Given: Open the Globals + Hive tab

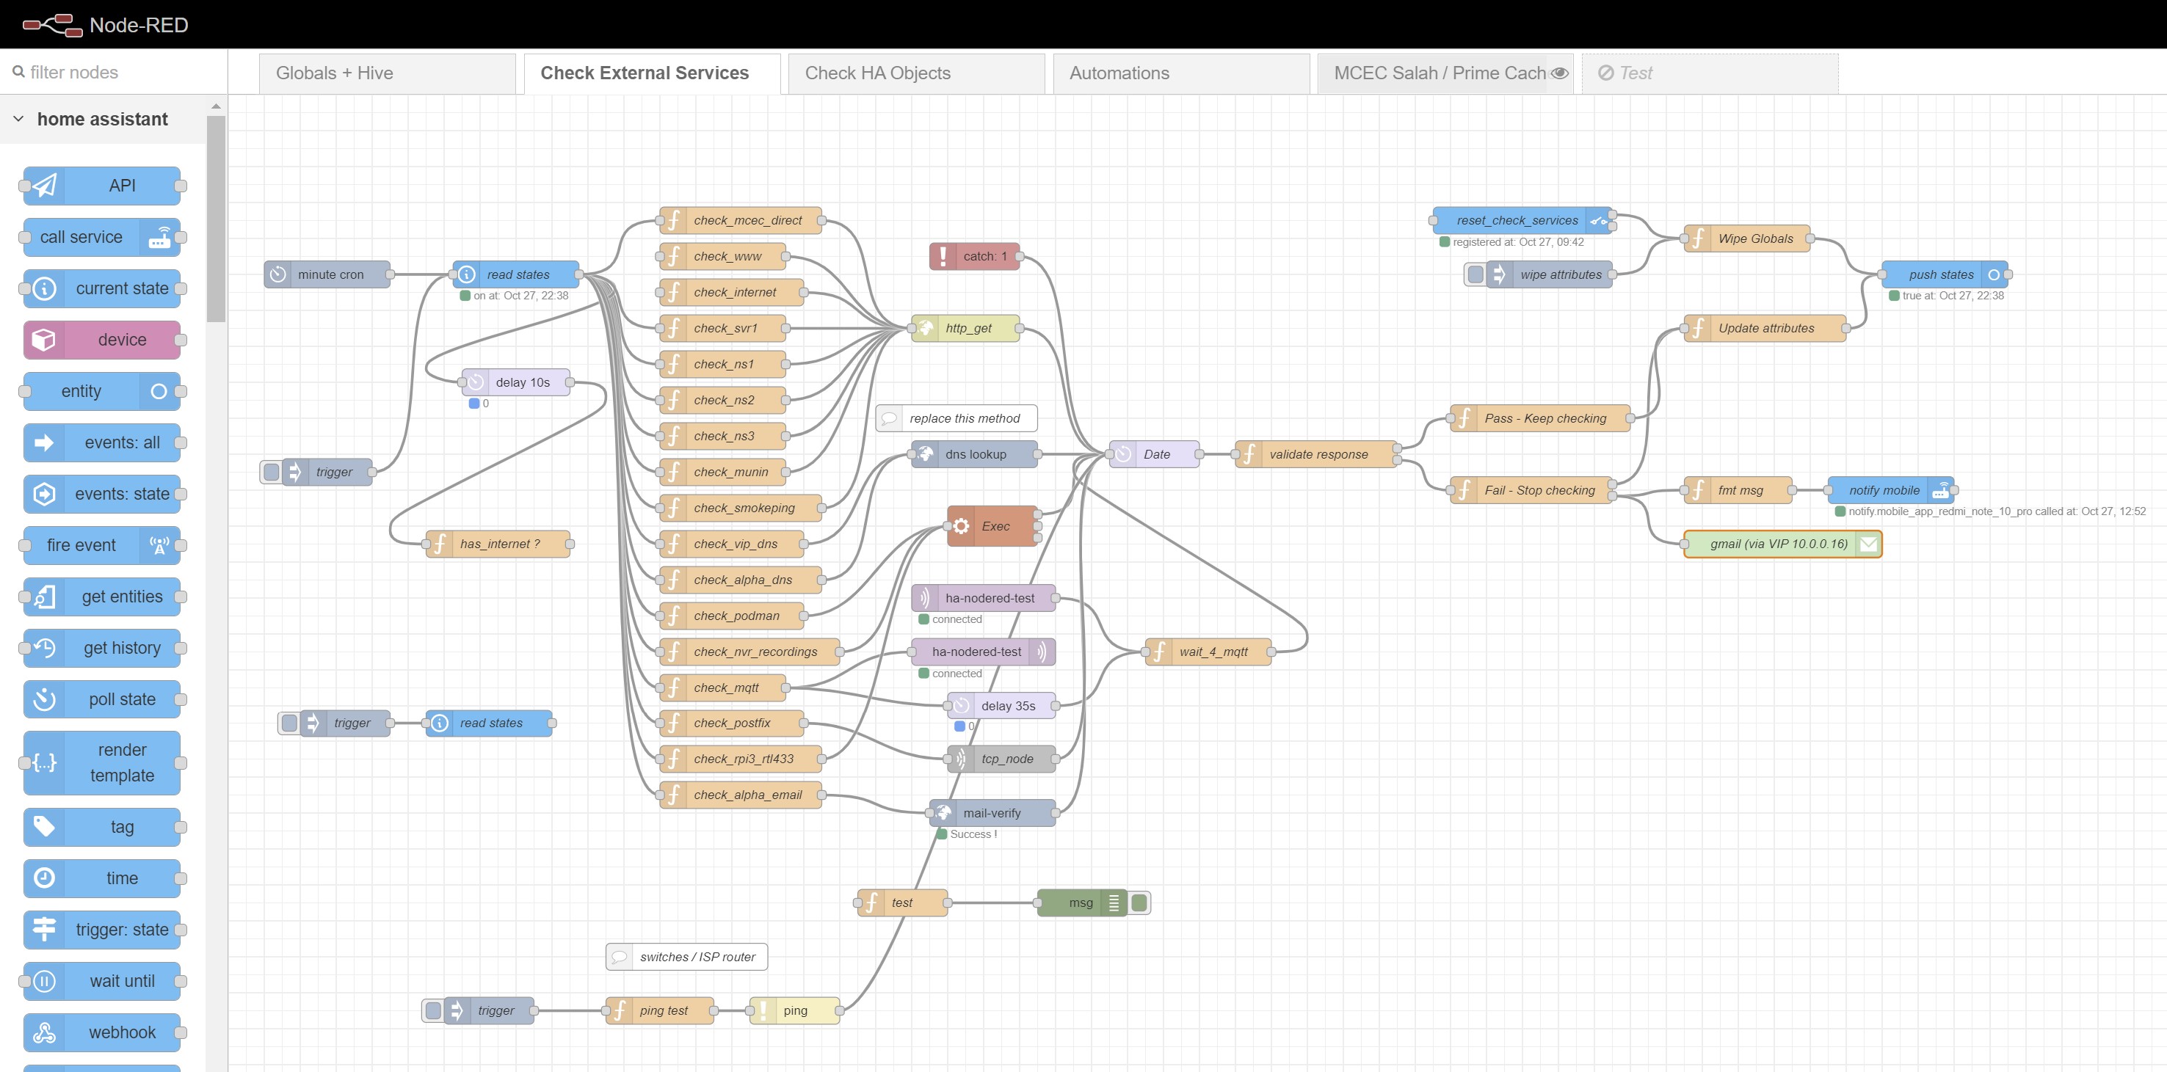Looking at the screenshot, I should tap(334, 73).
